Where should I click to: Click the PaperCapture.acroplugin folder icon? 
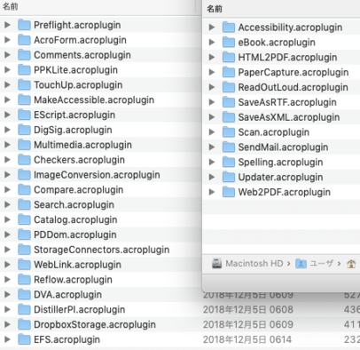(x=229, y=72)
